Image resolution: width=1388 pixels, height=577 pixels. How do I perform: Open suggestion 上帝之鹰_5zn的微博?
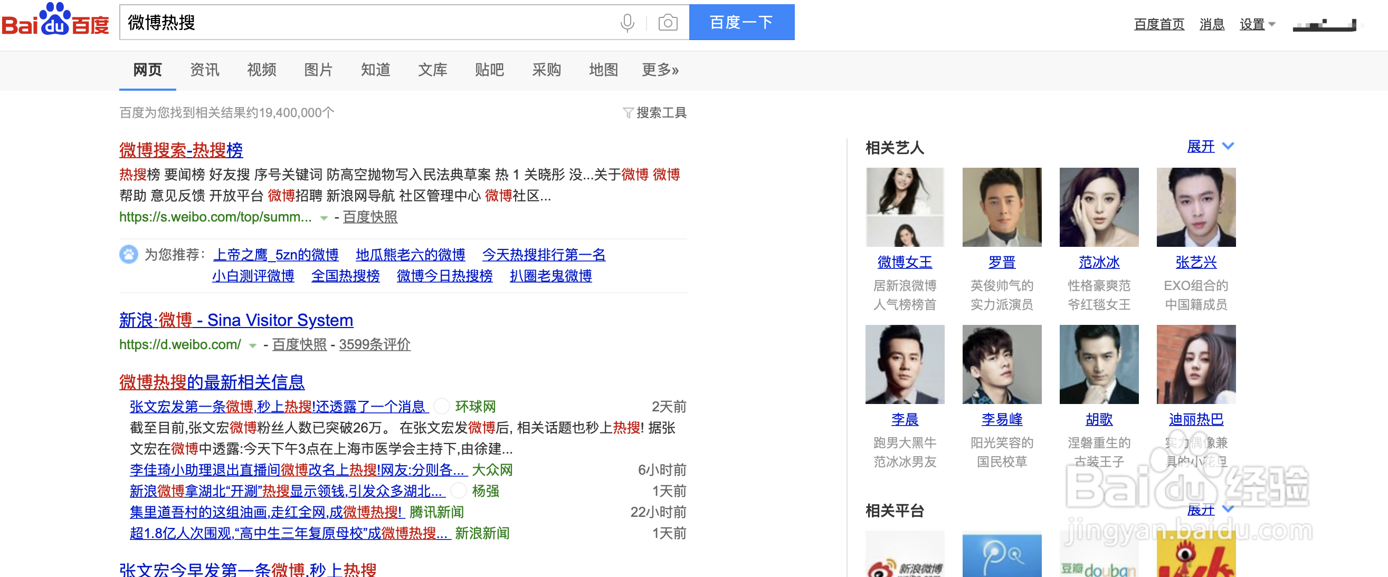tap(276, 255)
